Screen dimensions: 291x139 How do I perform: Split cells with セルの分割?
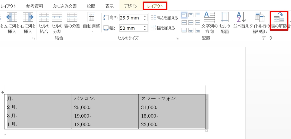(x=57, y=23)
